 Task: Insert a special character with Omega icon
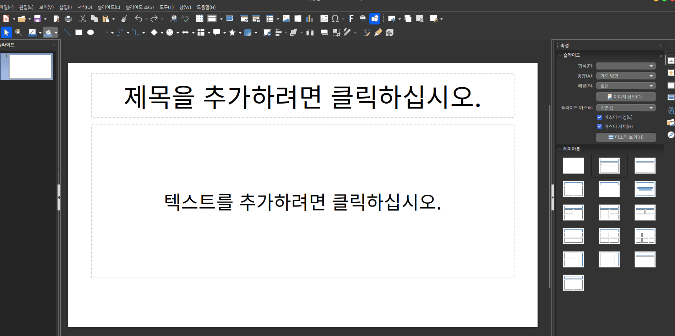(x=335, y=19)
